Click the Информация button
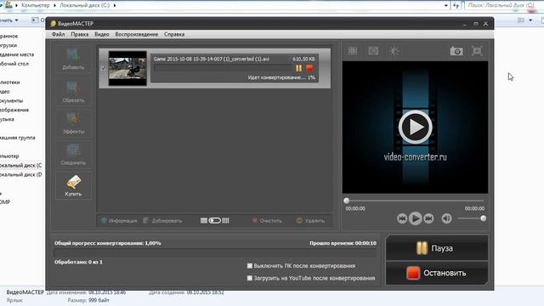The height and width of the screenshot is (306, 544). [x=119, y=221]
